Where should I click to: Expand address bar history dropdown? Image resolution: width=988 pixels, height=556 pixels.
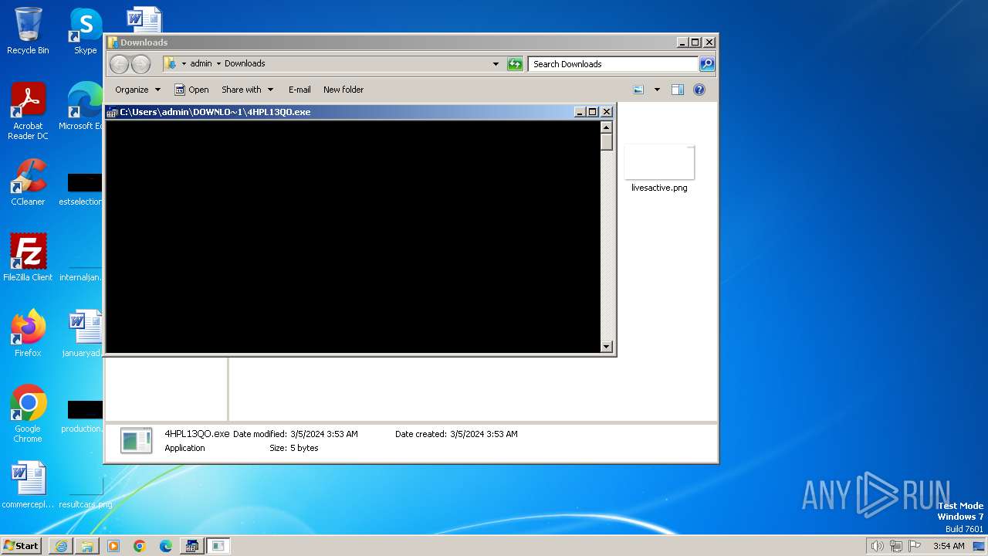496,64
